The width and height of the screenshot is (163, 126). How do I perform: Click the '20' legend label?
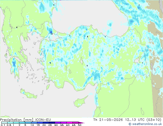44,125
